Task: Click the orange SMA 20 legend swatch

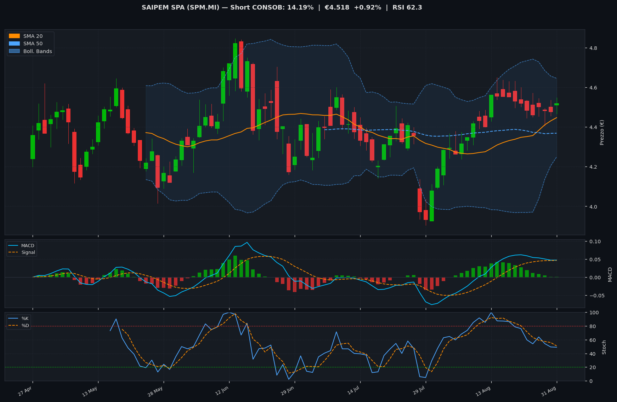Action: [15, 36]
